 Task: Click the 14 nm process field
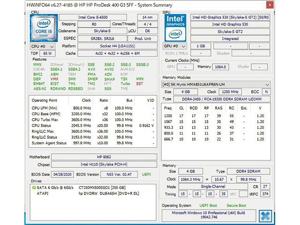tap(148, 17)
